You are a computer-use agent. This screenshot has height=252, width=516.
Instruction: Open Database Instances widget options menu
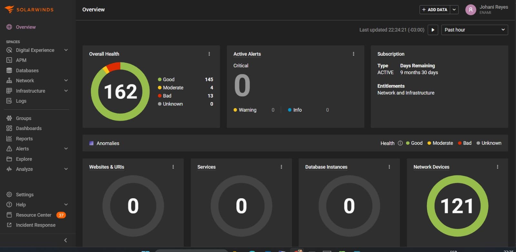pyautogui.click(x=389, y=167)
